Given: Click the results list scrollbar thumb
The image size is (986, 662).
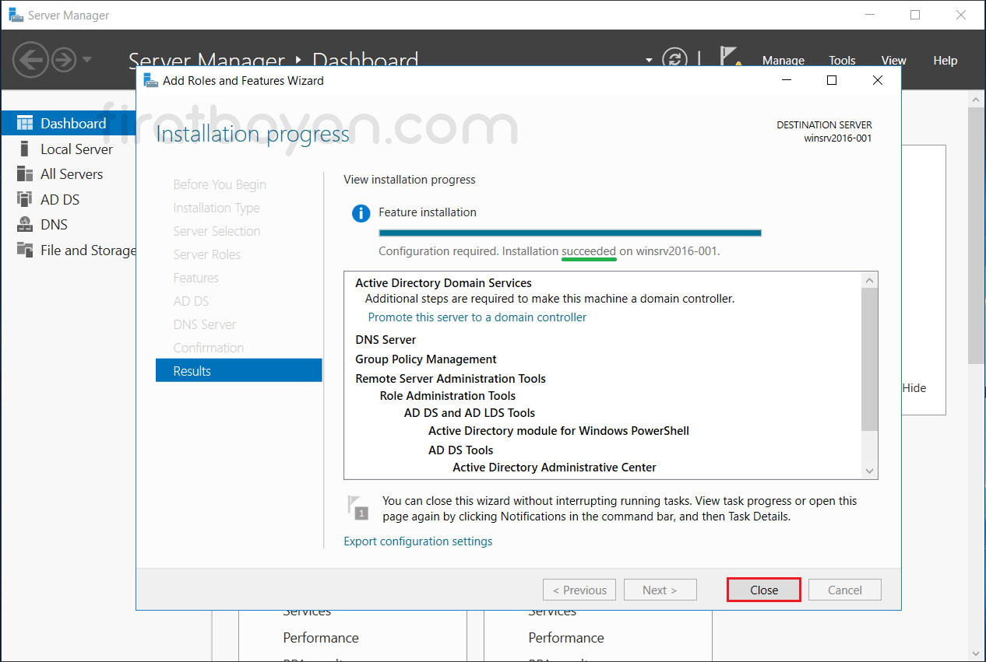Looking at the screenshot, I should [870, 358].
